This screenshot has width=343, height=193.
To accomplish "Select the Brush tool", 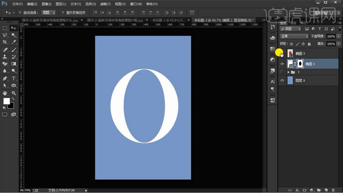I will (14, 50).
